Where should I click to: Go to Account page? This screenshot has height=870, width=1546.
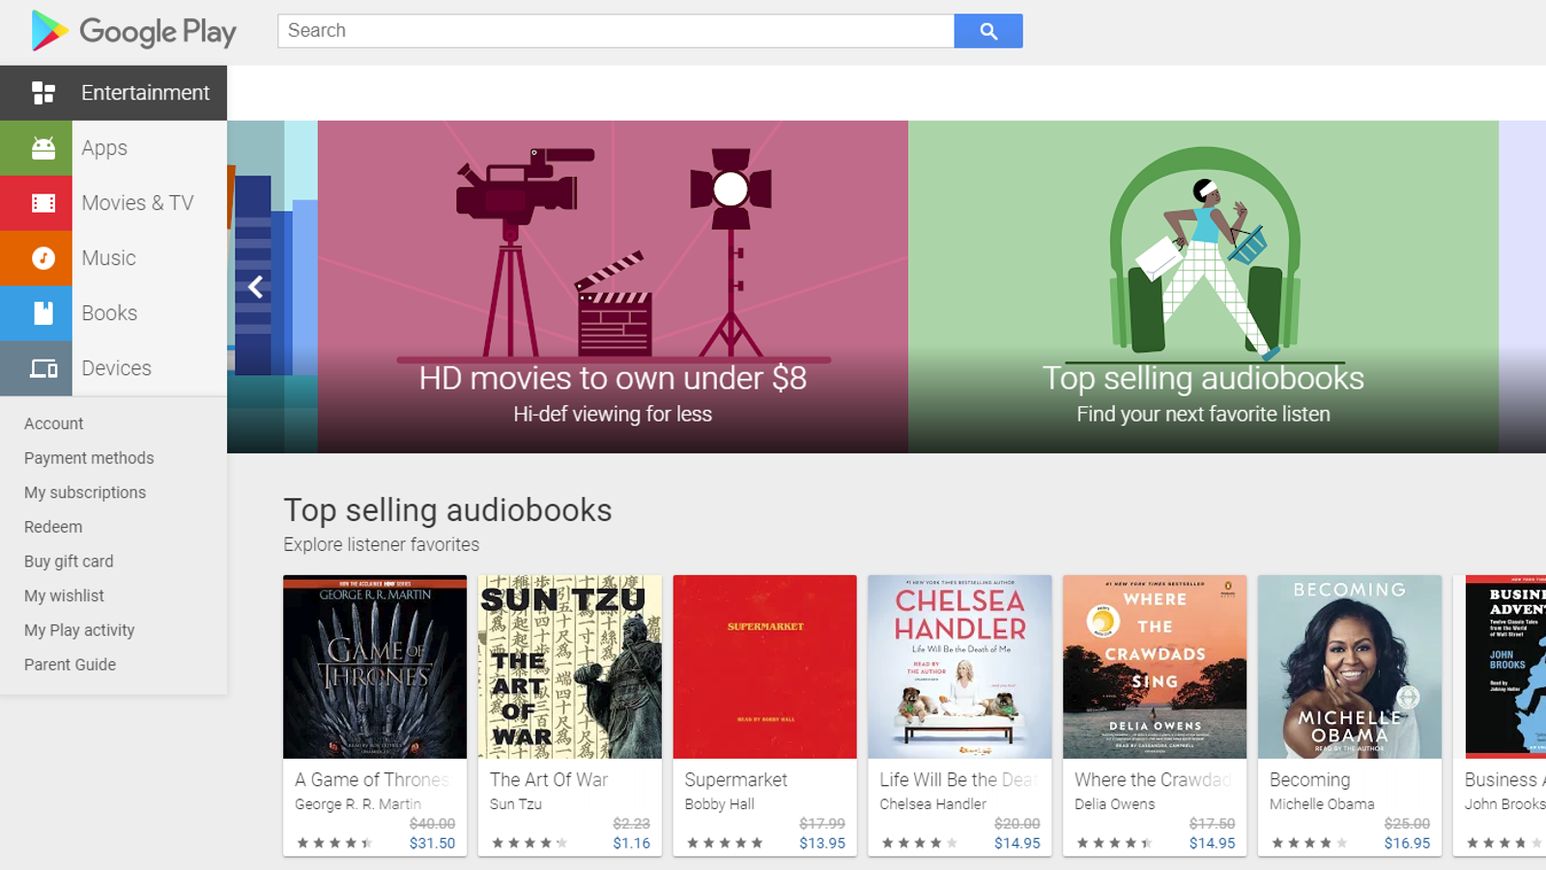[53, 423]
